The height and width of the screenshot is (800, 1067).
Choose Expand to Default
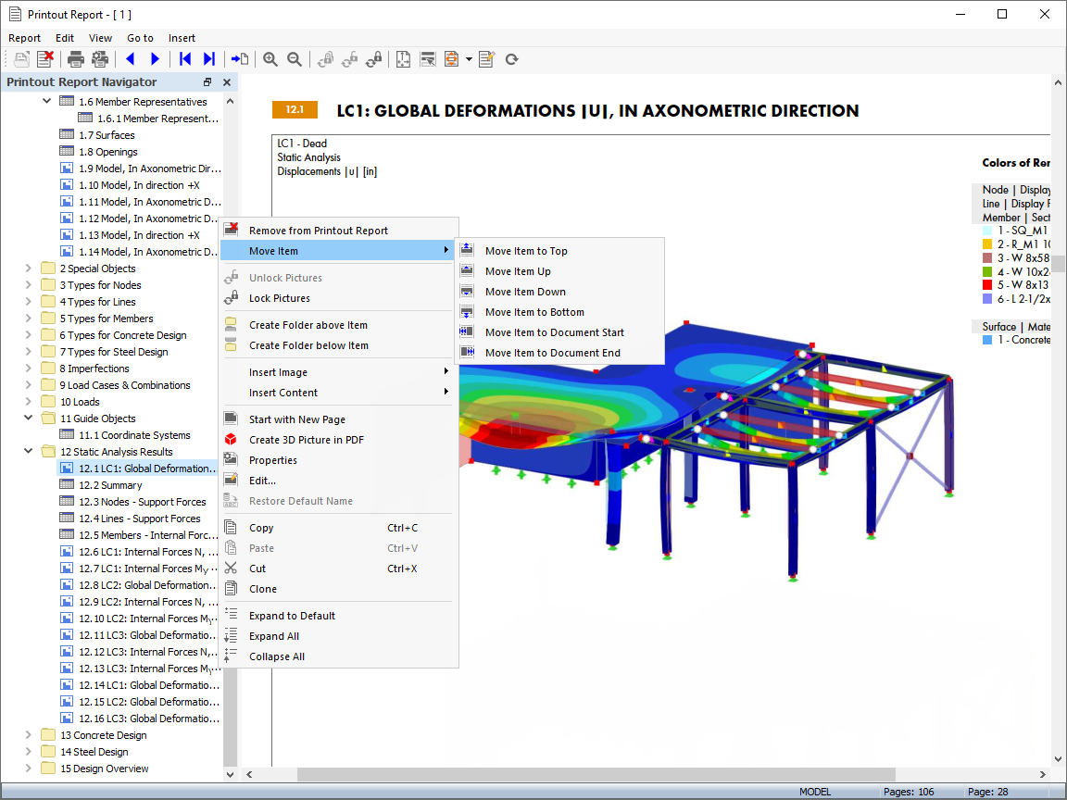(x=339, y=616)
